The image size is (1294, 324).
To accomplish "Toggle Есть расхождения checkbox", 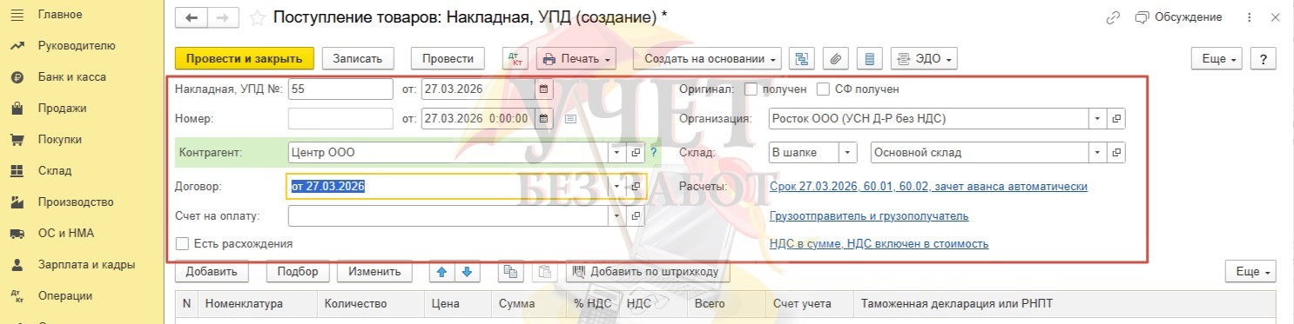I will click(x=182, y=244).
